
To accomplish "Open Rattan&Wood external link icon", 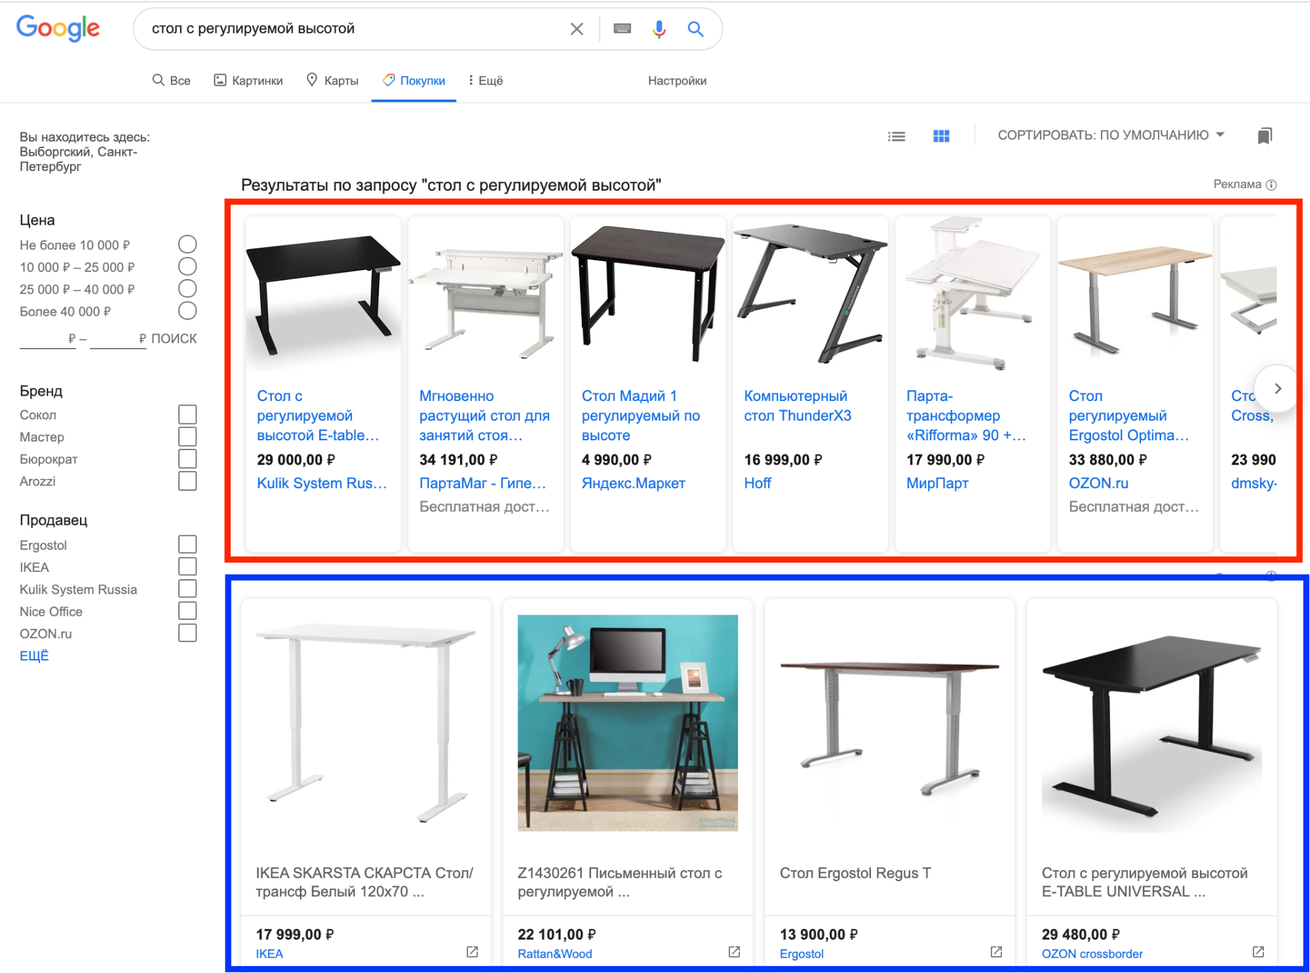I will 734,951.
